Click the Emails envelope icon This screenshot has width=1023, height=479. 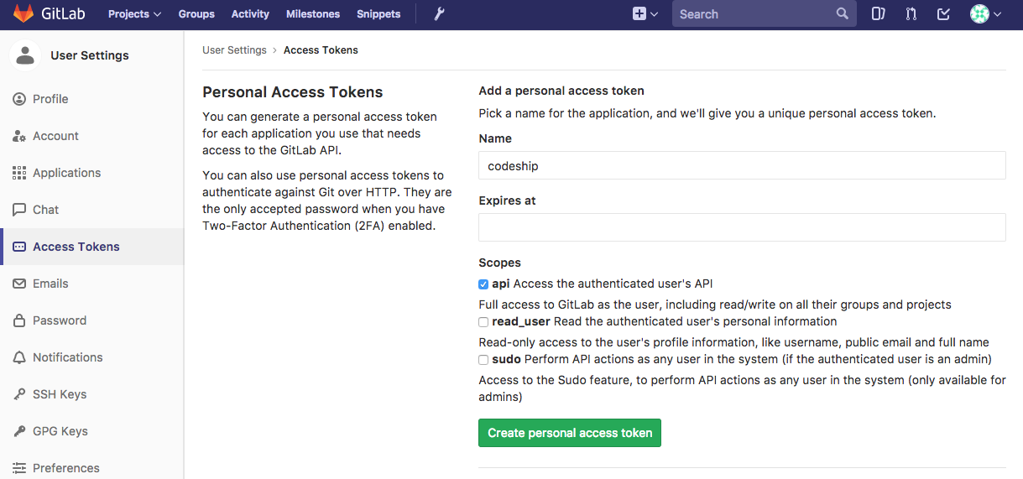point(19,284)
